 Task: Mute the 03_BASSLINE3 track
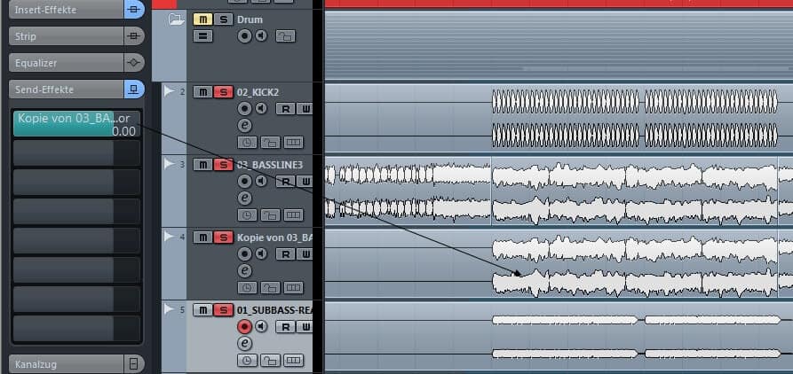click(202, 165)
